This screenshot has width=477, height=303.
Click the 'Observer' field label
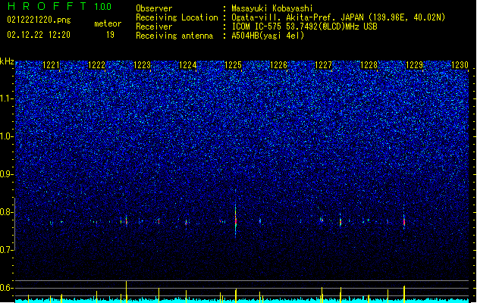pyautogui.click(x=154, y=8)
